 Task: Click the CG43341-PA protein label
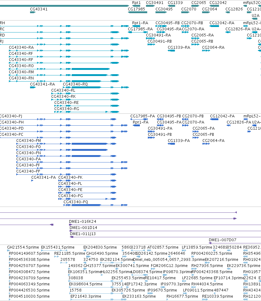[x=44, y=177]
